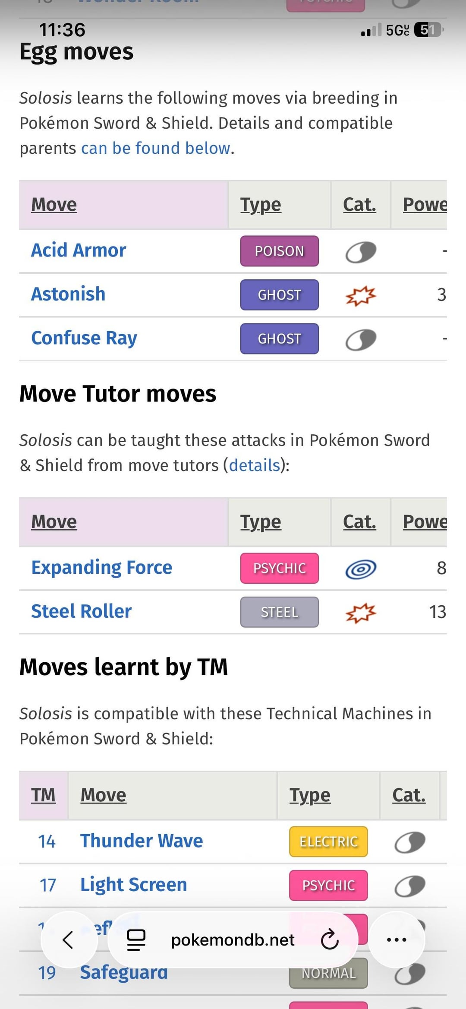Tap the Astonish physical category icon

pos(361,296)
